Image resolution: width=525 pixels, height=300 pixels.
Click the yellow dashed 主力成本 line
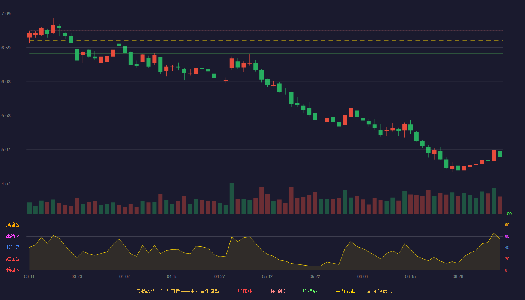coord(266,40)
